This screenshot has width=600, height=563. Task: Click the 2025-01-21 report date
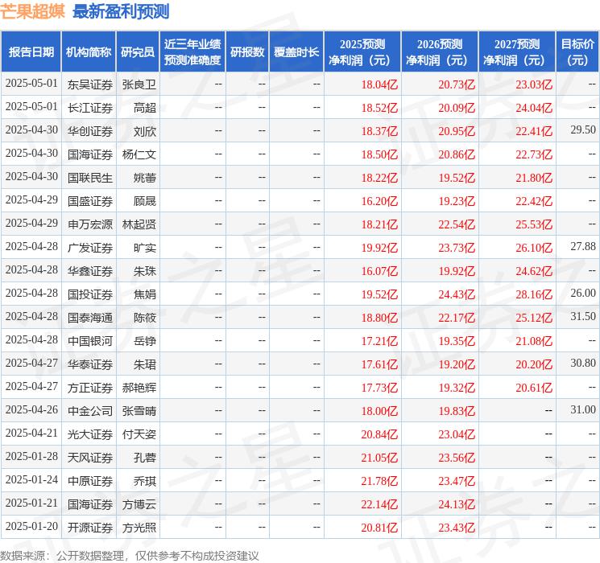tap(31, 503)
